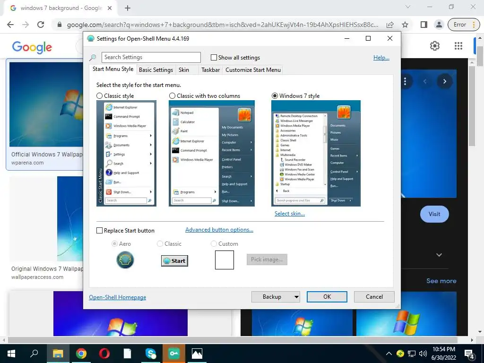This screenshot has height=363, width=484.
Task: Open the Photos app icon in the taskbar
Action: pos(197,354)
